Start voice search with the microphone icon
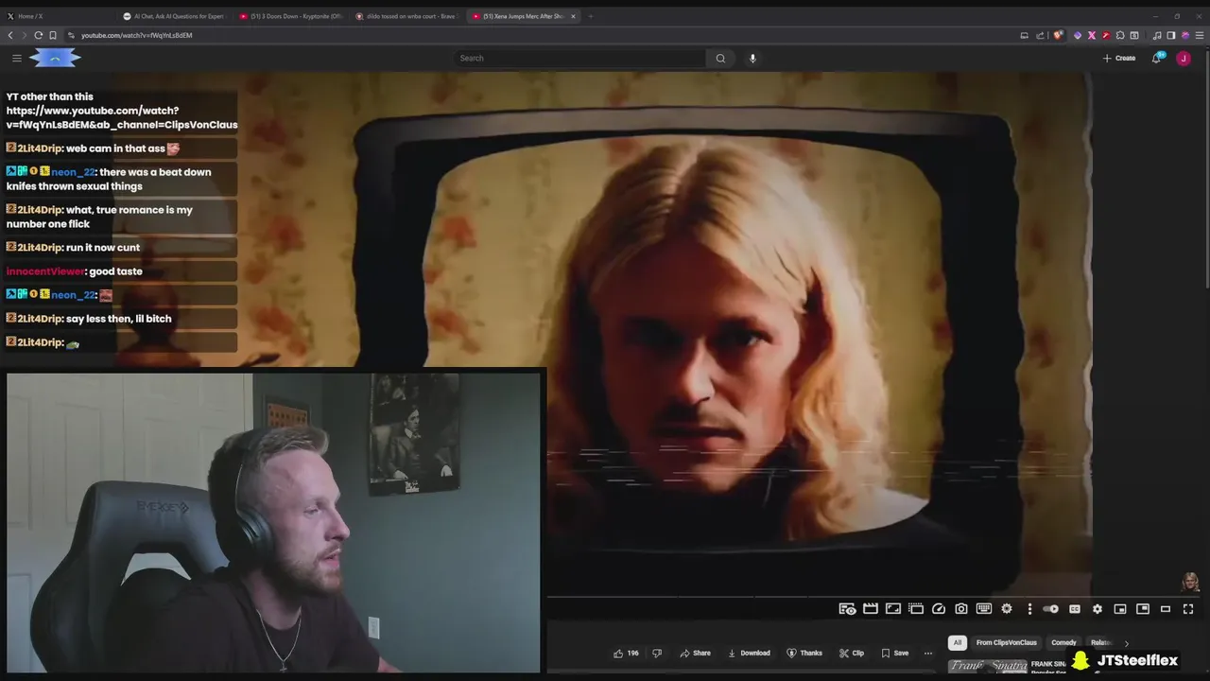 [752, 58]
